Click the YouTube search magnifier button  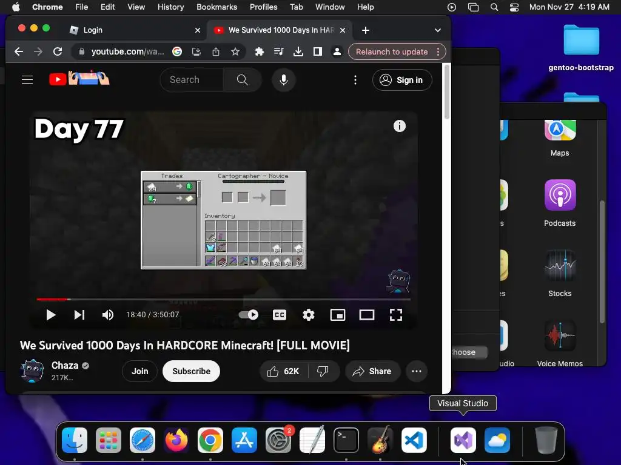pyautogui.click(x=243, y=80)
